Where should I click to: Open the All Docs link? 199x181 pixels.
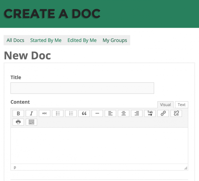15,40
